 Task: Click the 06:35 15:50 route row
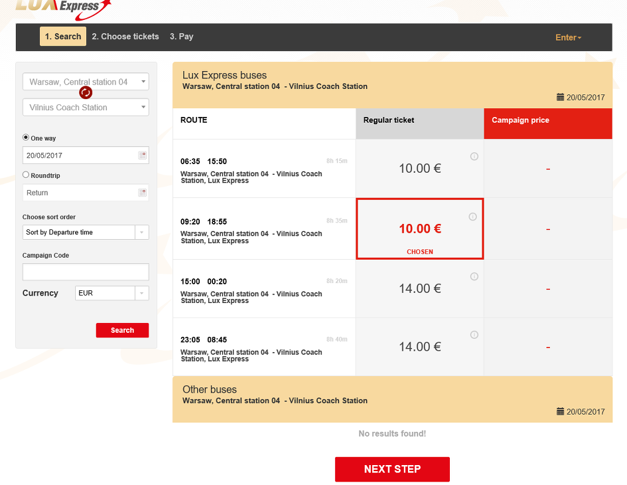264,169
